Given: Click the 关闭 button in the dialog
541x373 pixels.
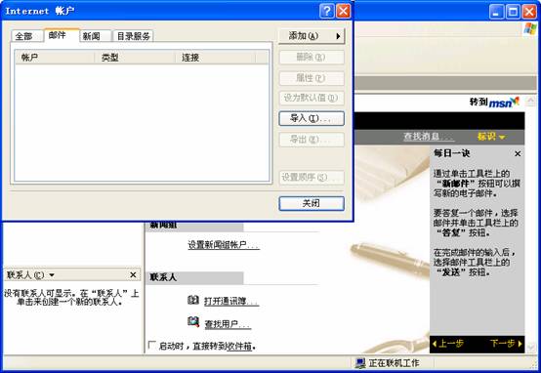Looking at the screenshot, I should click(x=312, y=203).
